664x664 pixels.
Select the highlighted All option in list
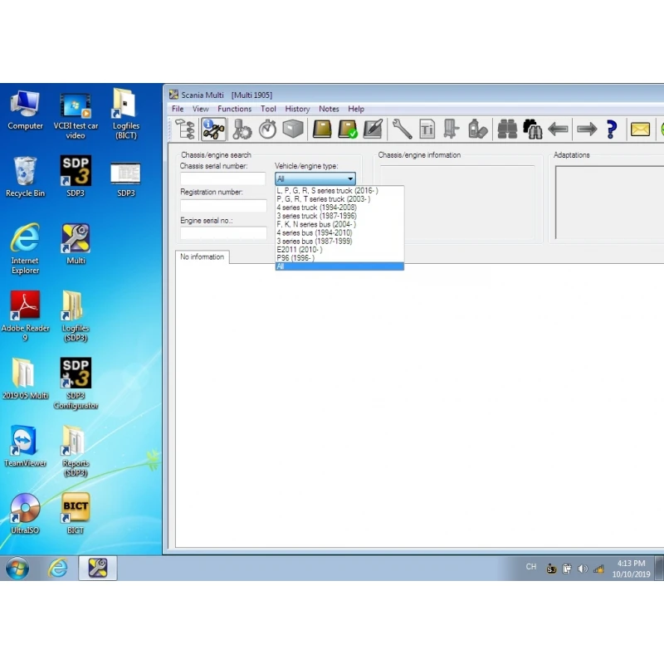pyautogui.click(x=339, y=266)
